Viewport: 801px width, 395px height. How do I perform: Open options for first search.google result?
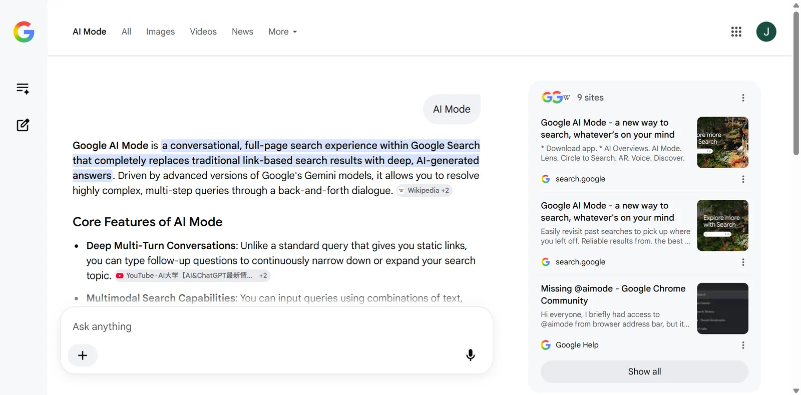tap(743, 179)
